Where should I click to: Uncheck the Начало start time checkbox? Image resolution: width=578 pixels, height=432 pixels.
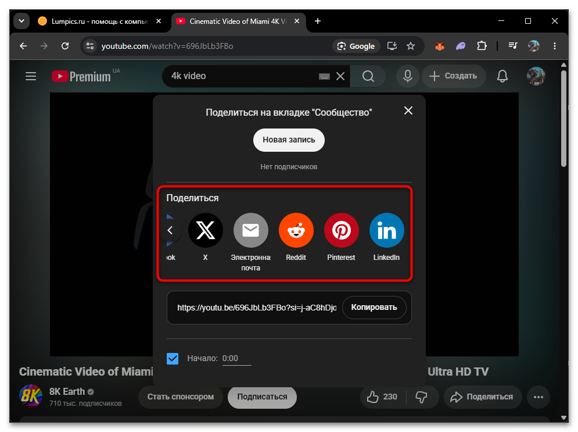(x=172, y=358)
